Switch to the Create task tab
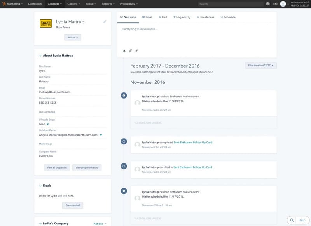The width and height of the screenshot is (311, 226). click(x=206, y=17)
